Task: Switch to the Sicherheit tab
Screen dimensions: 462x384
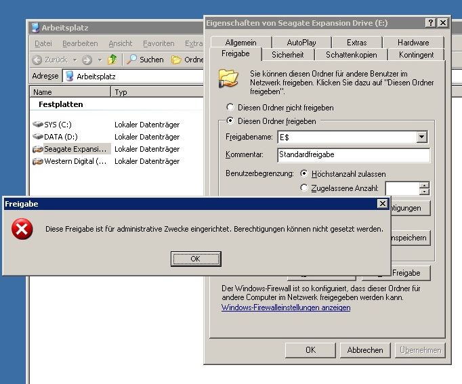Action: [x=288, y=54]
